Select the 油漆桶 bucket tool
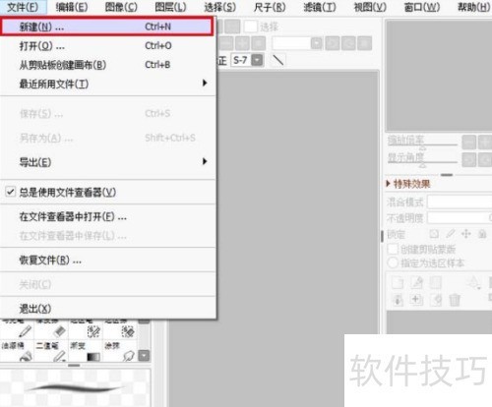This screenshot has height=407, width=492. (18, 351)
